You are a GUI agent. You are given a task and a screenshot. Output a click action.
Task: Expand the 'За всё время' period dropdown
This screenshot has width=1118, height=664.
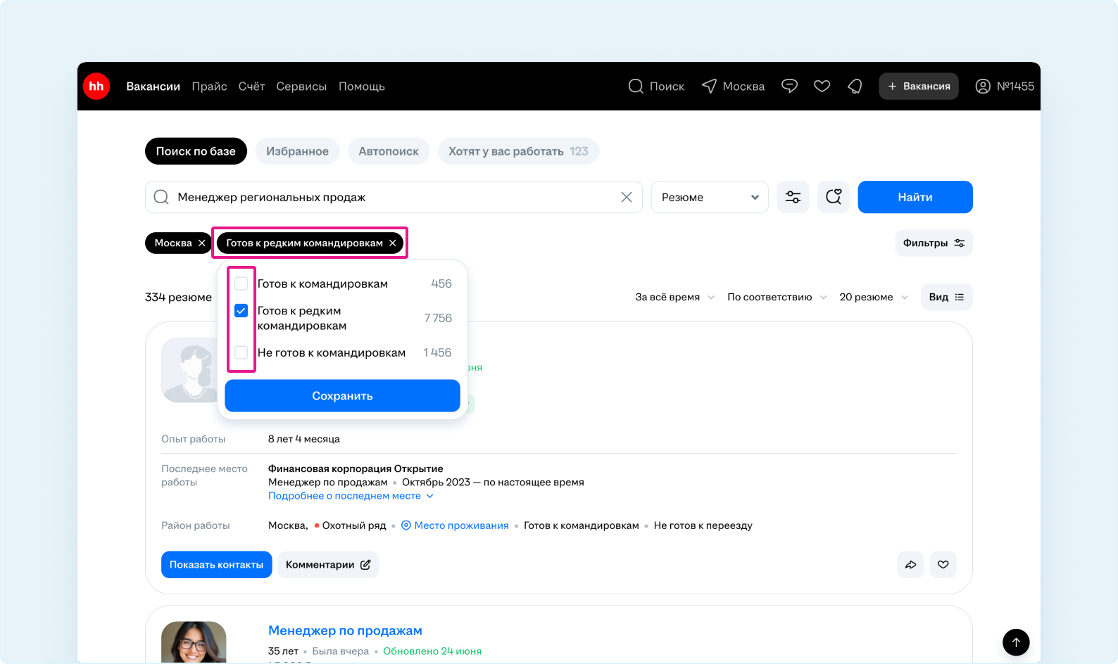pyautogui.click(x=674, y=298)
